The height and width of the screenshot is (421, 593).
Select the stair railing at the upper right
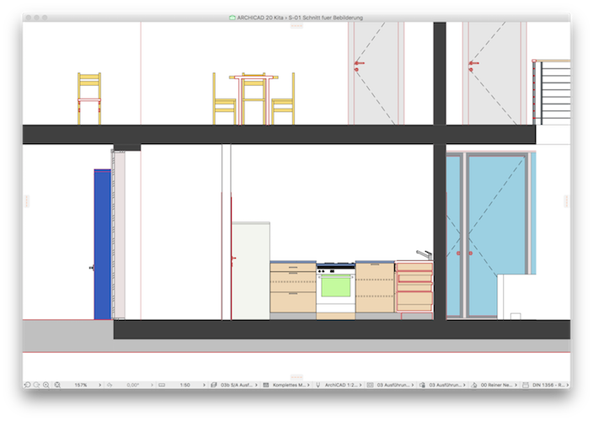click(552, 92)
